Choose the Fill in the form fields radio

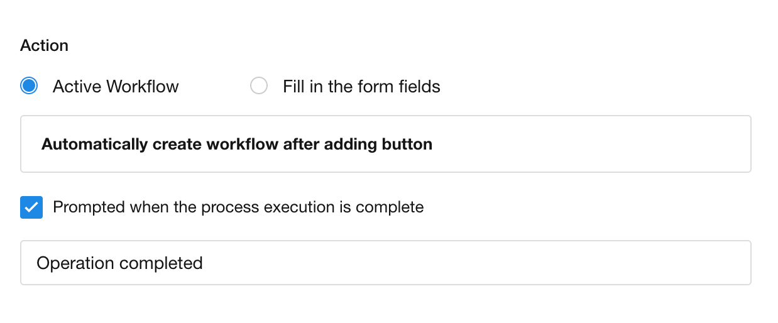tap(259, 86)
